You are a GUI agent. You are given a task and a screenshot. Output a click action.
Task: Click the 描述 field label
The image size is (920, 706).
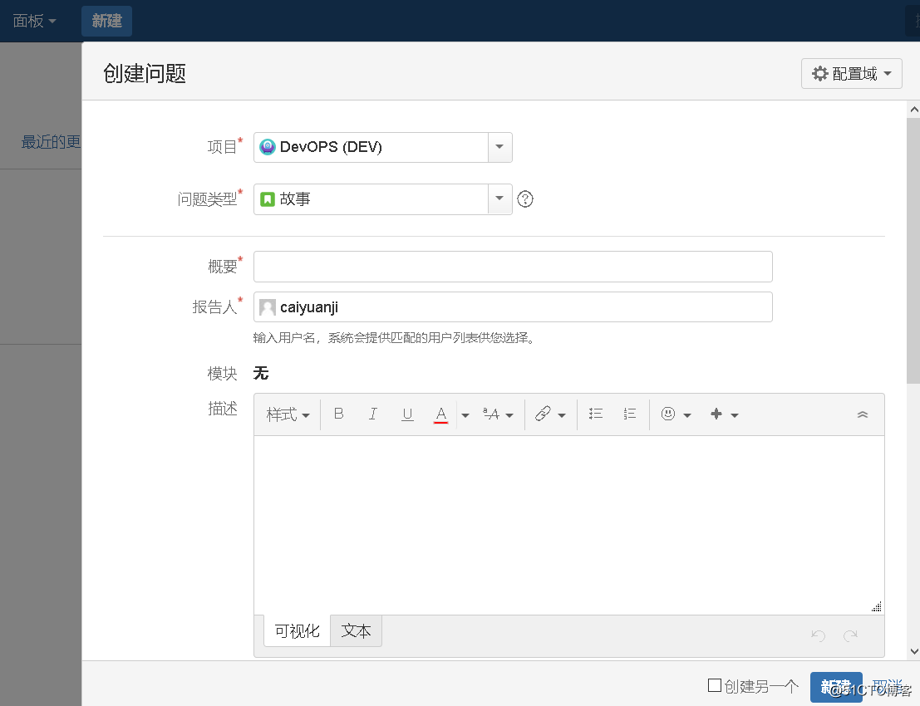223,409
